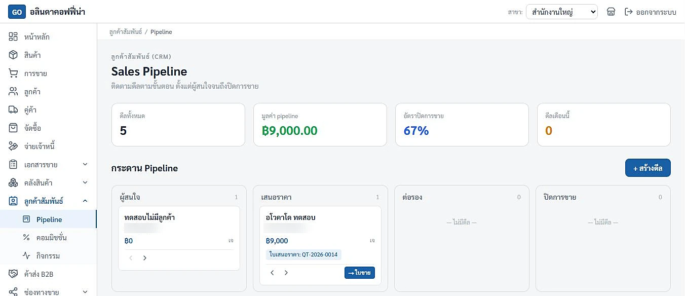Click the ฿9,000 amount on อโวคาโด card
The image size is (685, 296).
(x=277, y=241)
